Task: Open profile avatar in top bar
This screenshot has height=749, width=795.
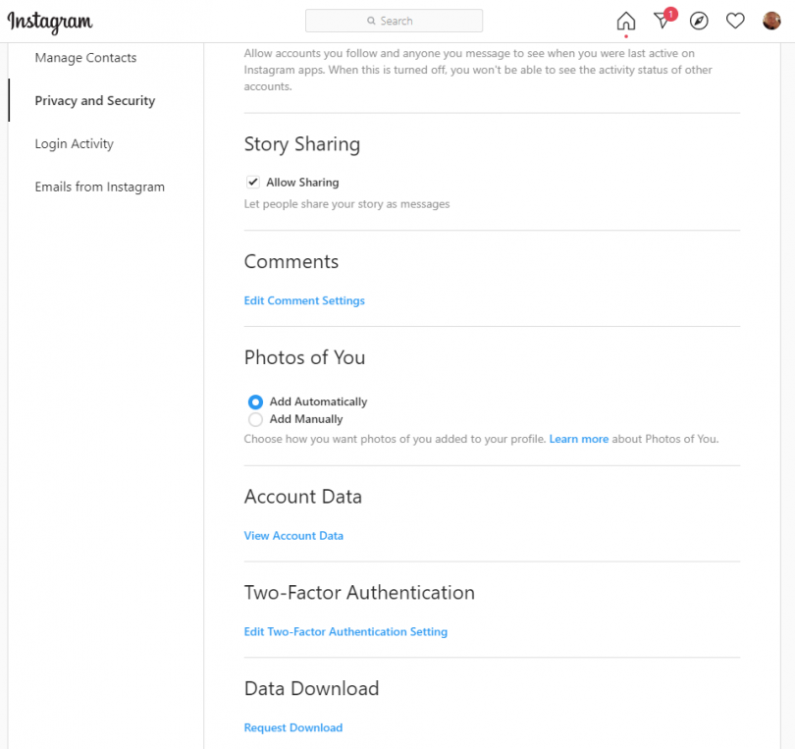Action: (x=771, y=22)
